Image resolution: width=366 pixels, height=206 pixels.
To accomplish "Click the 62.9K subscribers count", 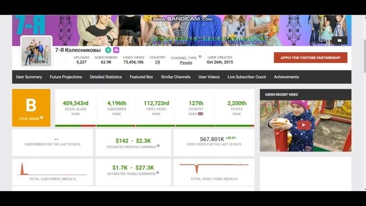I will tap(106, 62).
